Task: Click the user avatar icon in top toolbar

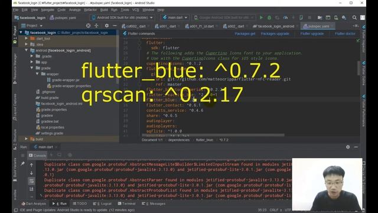Action: 363,18
